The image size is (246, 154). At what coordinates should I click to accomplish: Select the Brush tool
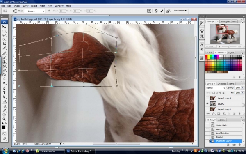click(4, 57)
